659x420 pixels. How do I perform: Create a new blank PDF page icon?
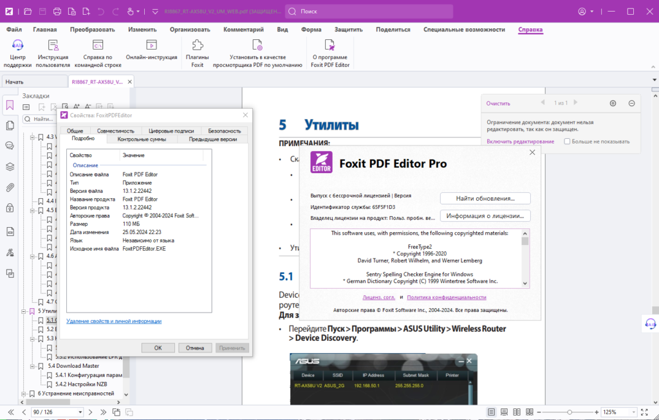(x=86, y=12)
